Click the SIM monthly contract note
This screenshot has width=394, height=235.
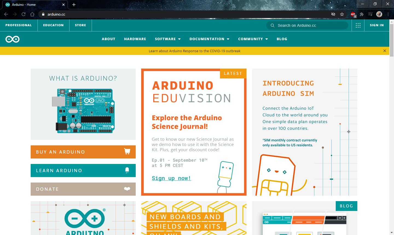coord(290,143)
